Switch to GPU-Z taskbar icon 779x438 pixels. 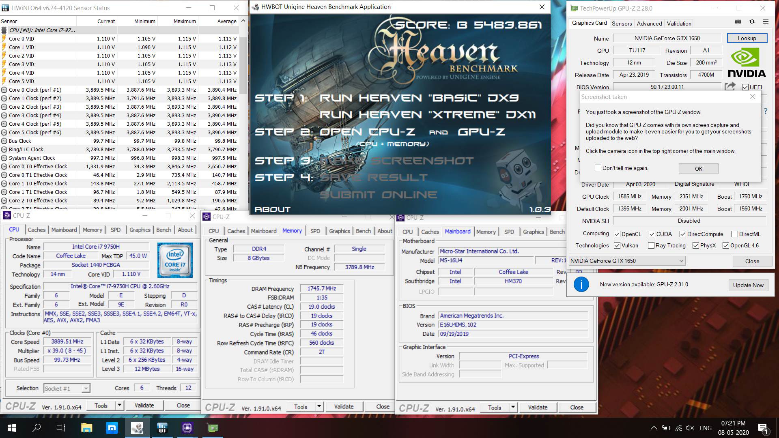213,428
